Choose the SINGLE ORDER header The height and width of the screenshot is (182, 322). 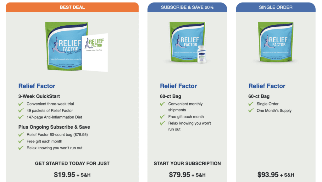tap(275, 7)
